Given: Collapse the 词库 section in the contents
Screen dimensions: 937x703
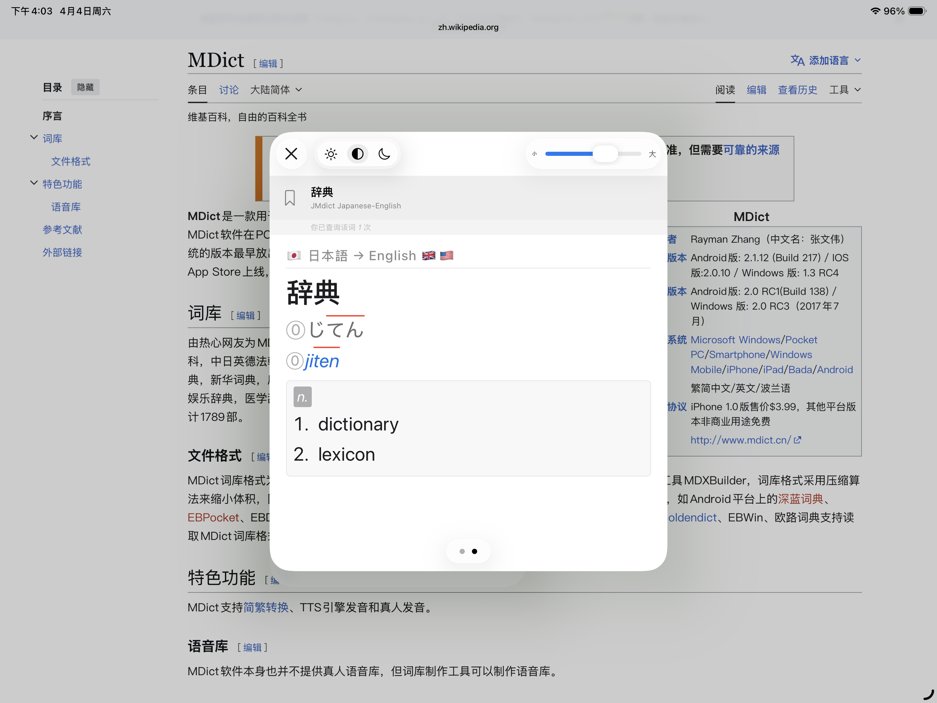Looking at the screenshot, I should 34,137.
